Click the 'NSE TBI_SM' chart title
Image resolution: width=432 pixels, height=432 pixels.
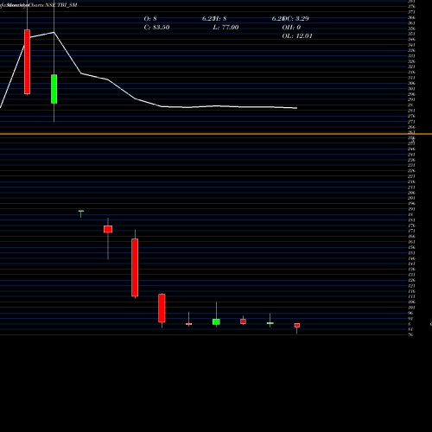click(x=61, y=5)
